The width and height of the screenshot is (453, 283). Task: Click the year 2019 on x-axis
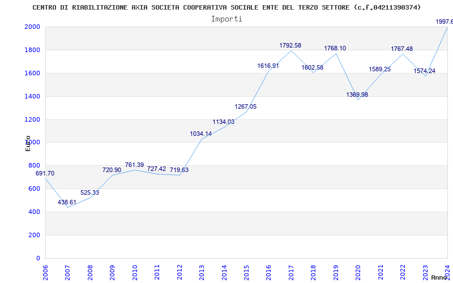(336, 272)
